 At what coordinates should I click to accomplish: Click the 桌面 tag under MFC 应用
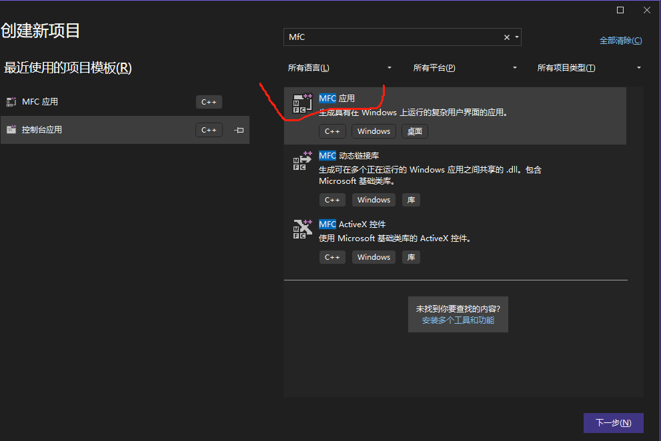coord(414,131)
